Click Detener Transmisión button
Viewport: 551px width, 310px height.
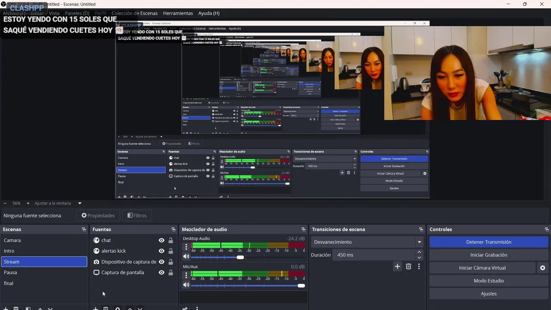[x=489, y=242]
